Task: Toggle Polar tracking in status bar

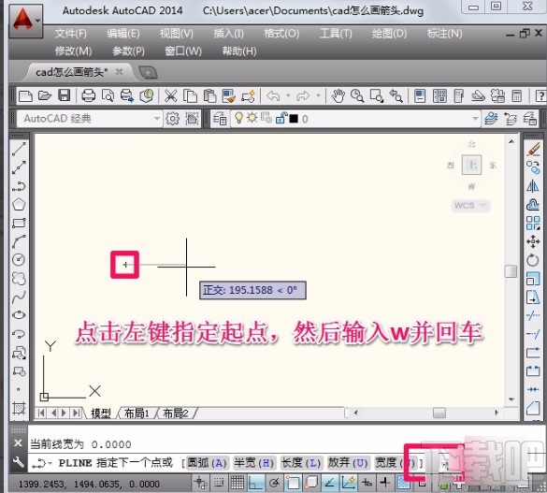Action: point(275,483)
